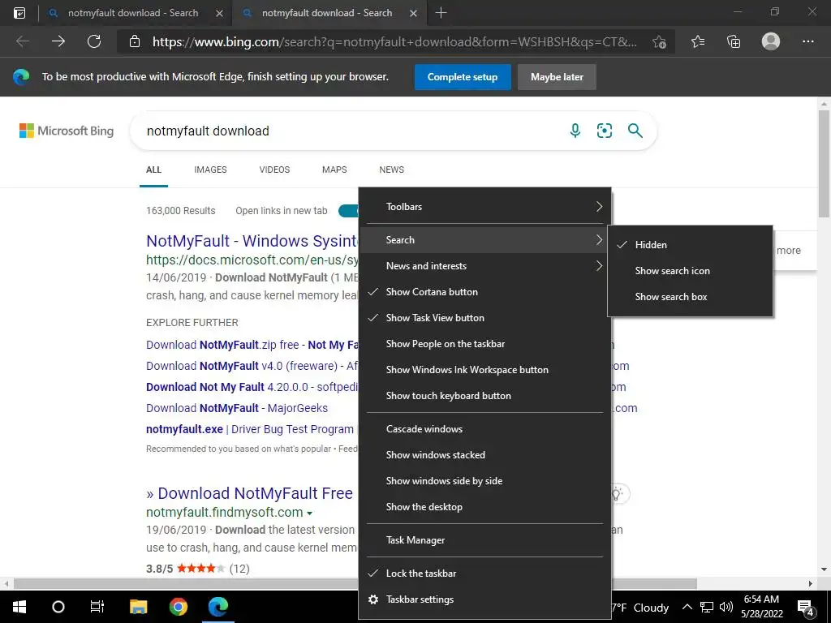Enable Show touch keyboard button
Image resolution: width=831 pixels, height=623 pixels.
tap(485, 396)
